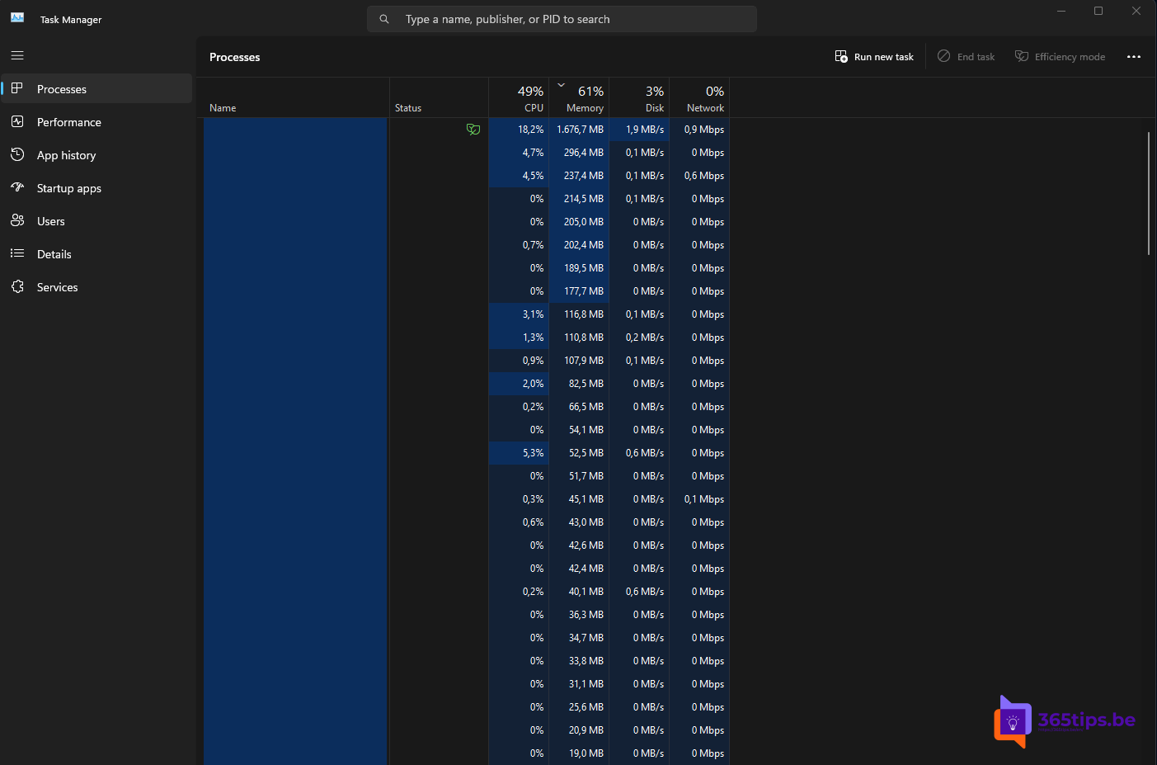The image size is (1157, 765).
Task: Click the Details list icon
Action: (x=16, y=253)
